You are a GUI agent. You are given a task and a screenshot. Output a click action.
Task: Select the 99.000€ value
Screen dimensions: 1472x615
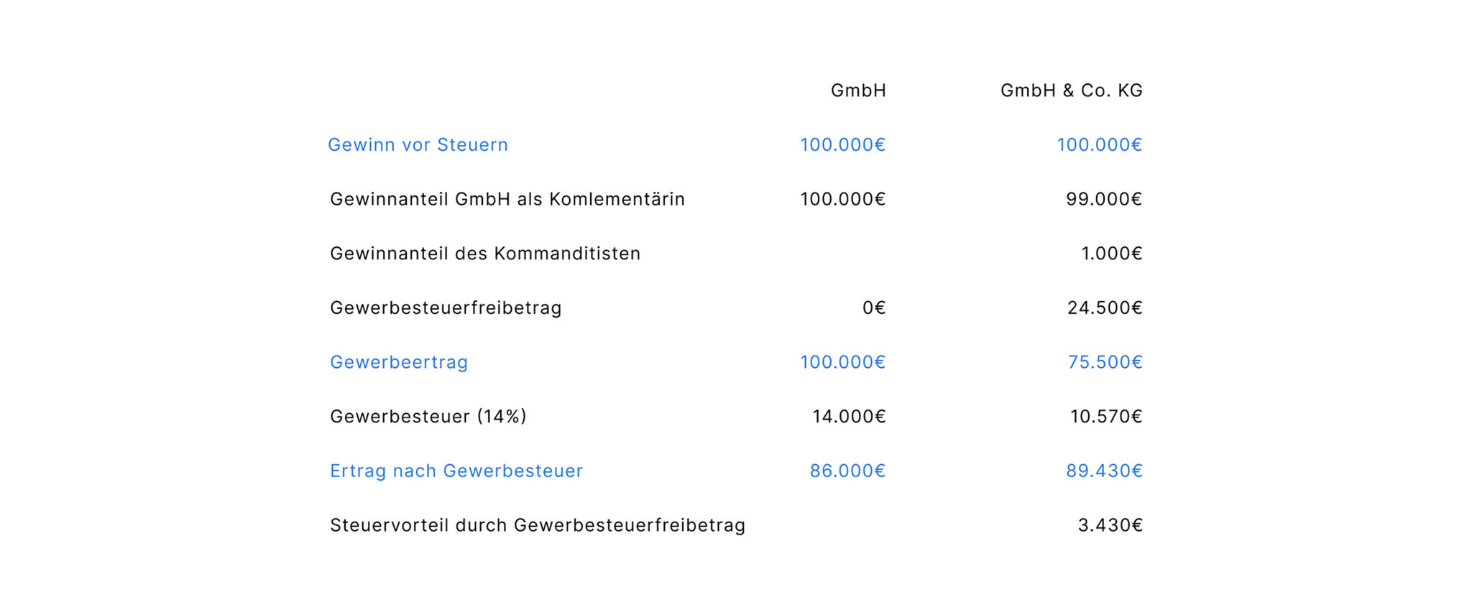point(1103,199)
